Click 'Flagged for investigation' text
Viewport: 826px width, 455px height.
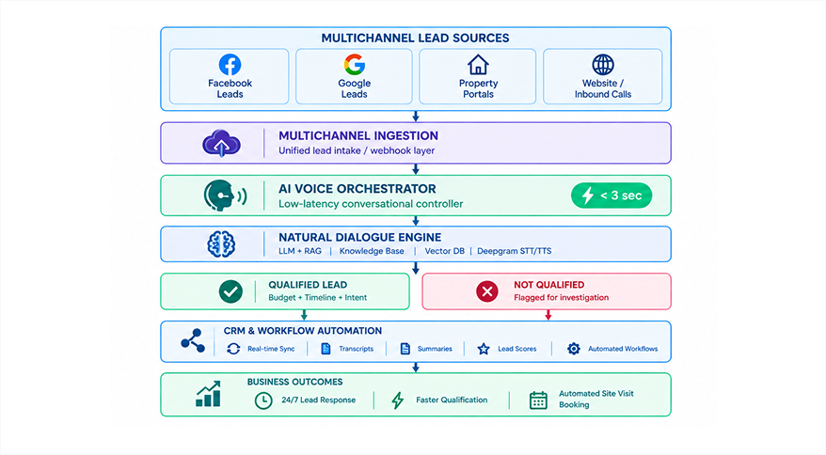[x=561, y=298]
